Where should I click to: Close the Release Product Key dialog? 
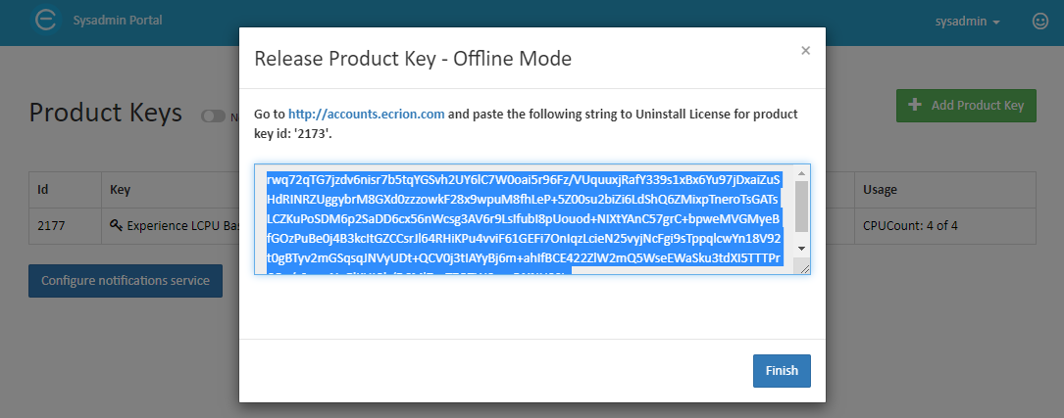(x=805, y=50)
